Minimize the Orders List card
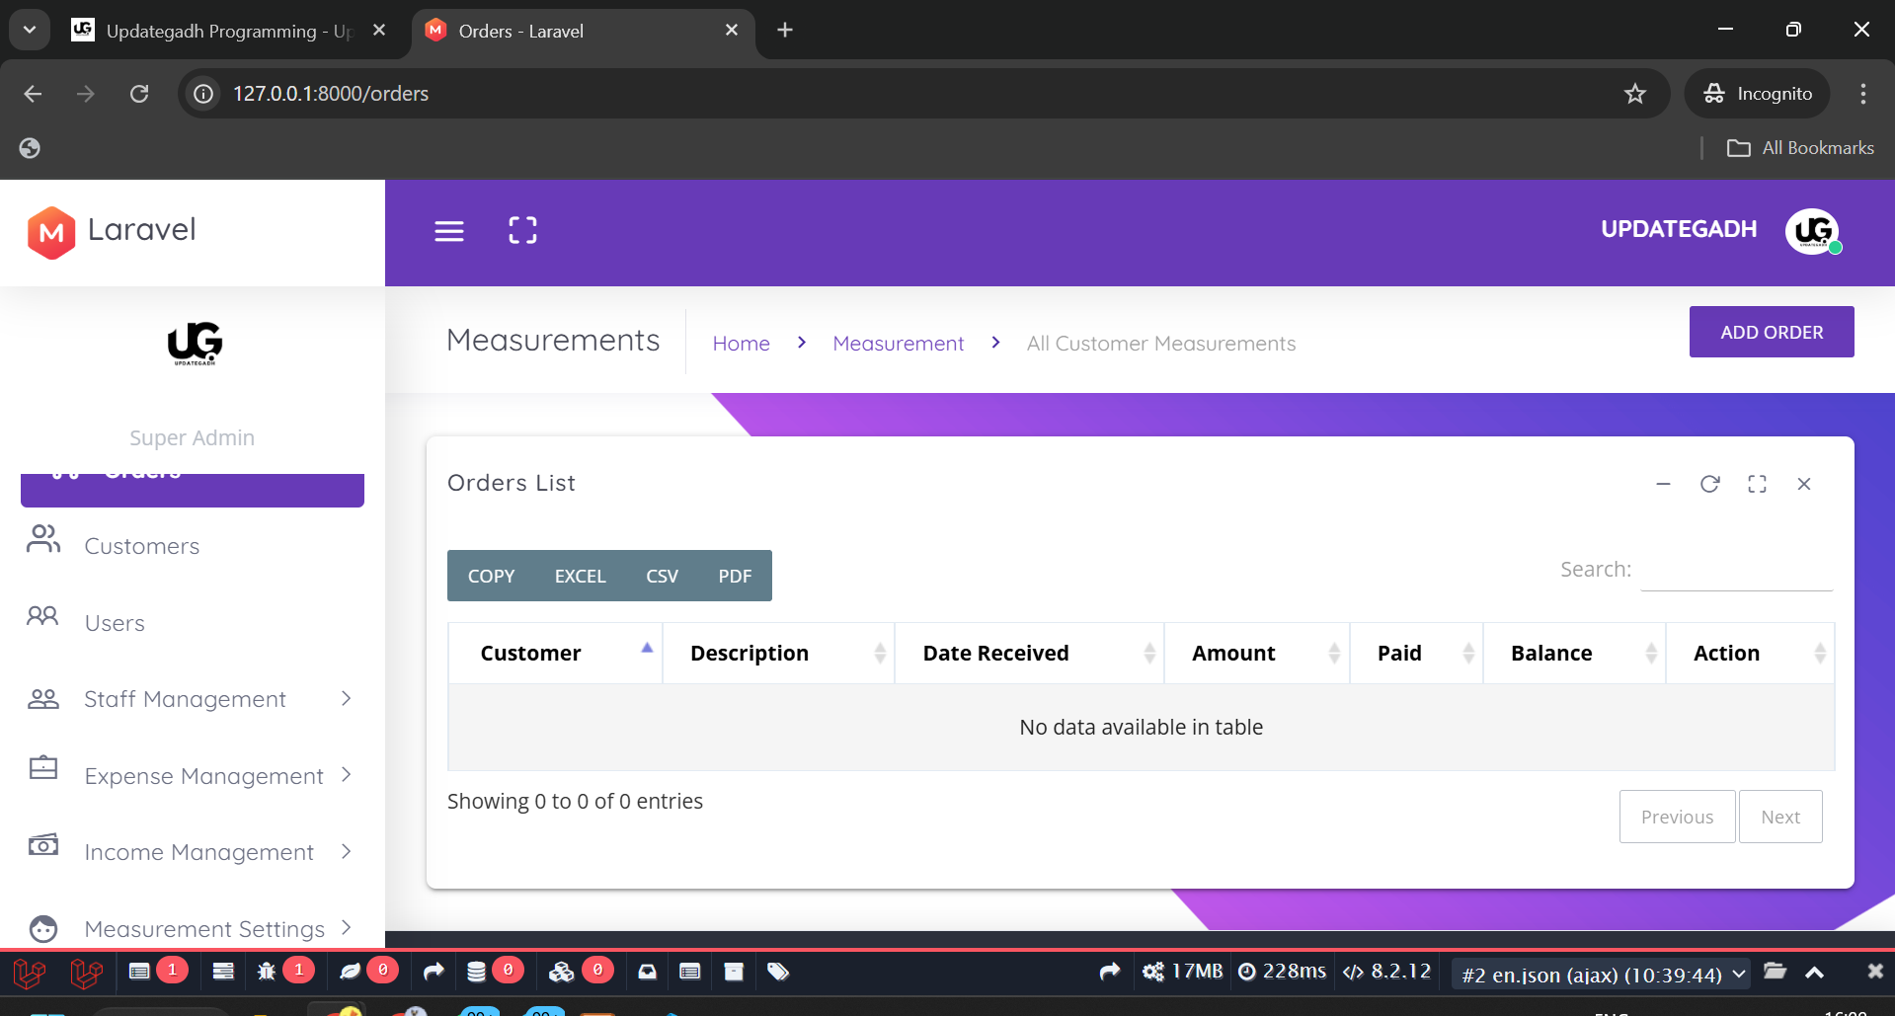 1663,484
